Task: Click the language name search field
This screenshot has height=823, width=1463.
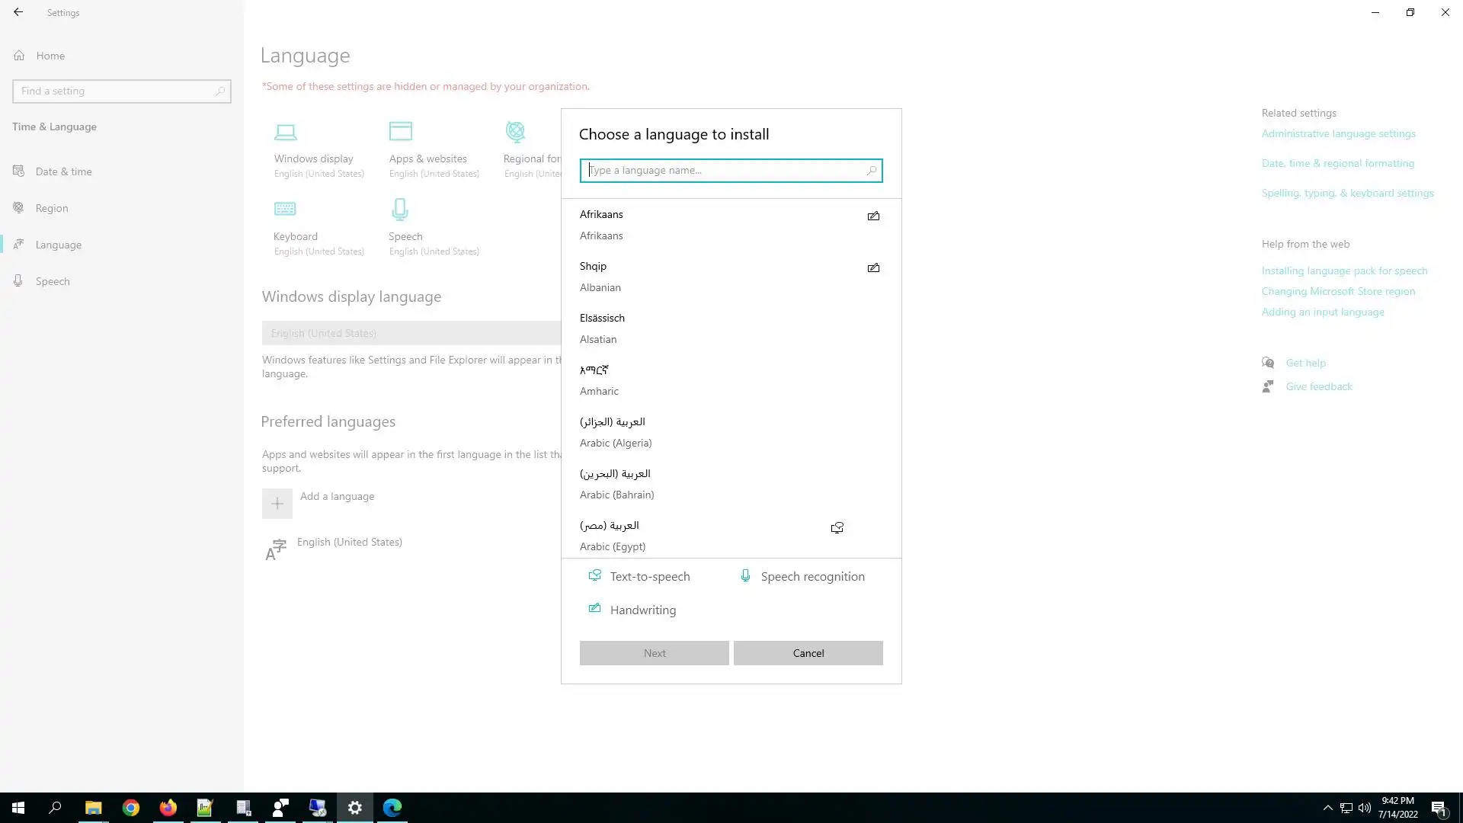Action: click(x=724, y=171)
